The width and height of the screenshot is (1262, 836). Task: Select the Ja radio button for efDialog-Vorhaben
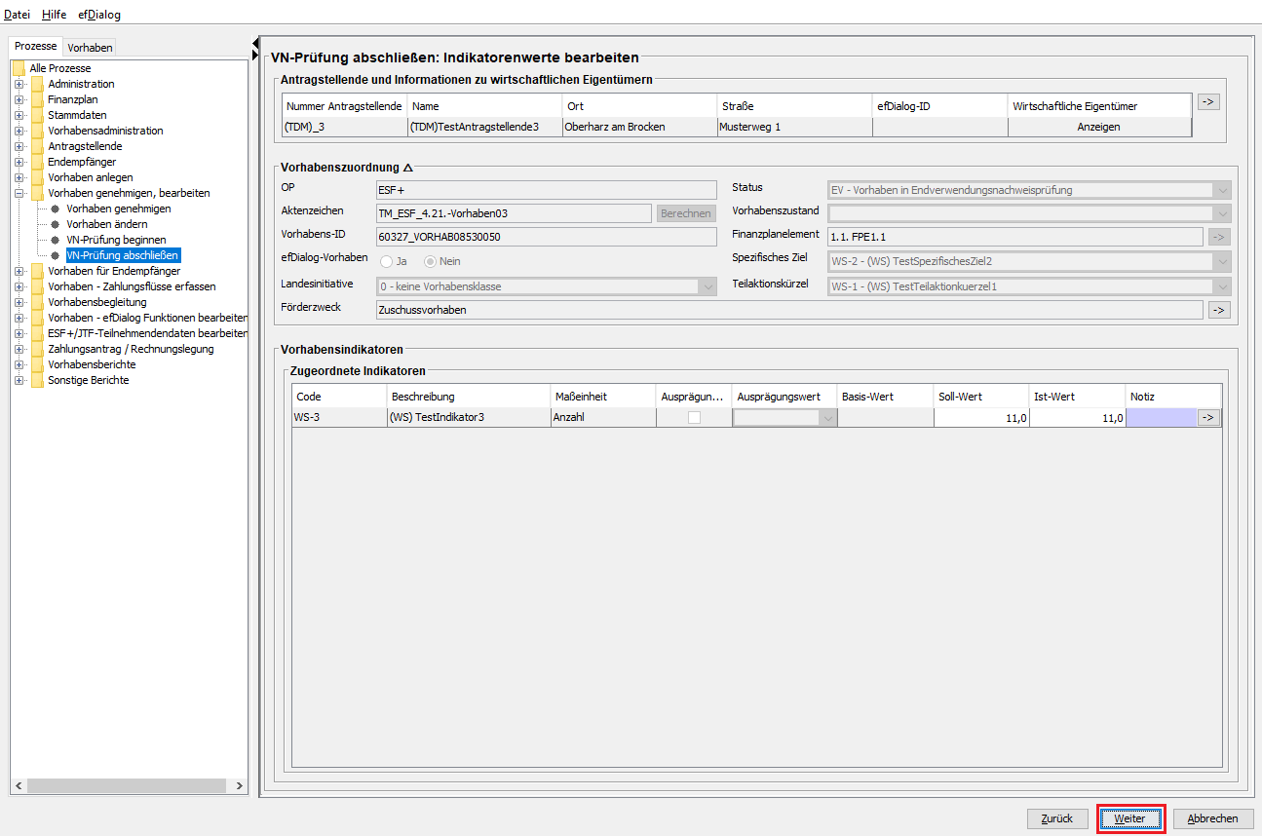[x=387, y=261]
